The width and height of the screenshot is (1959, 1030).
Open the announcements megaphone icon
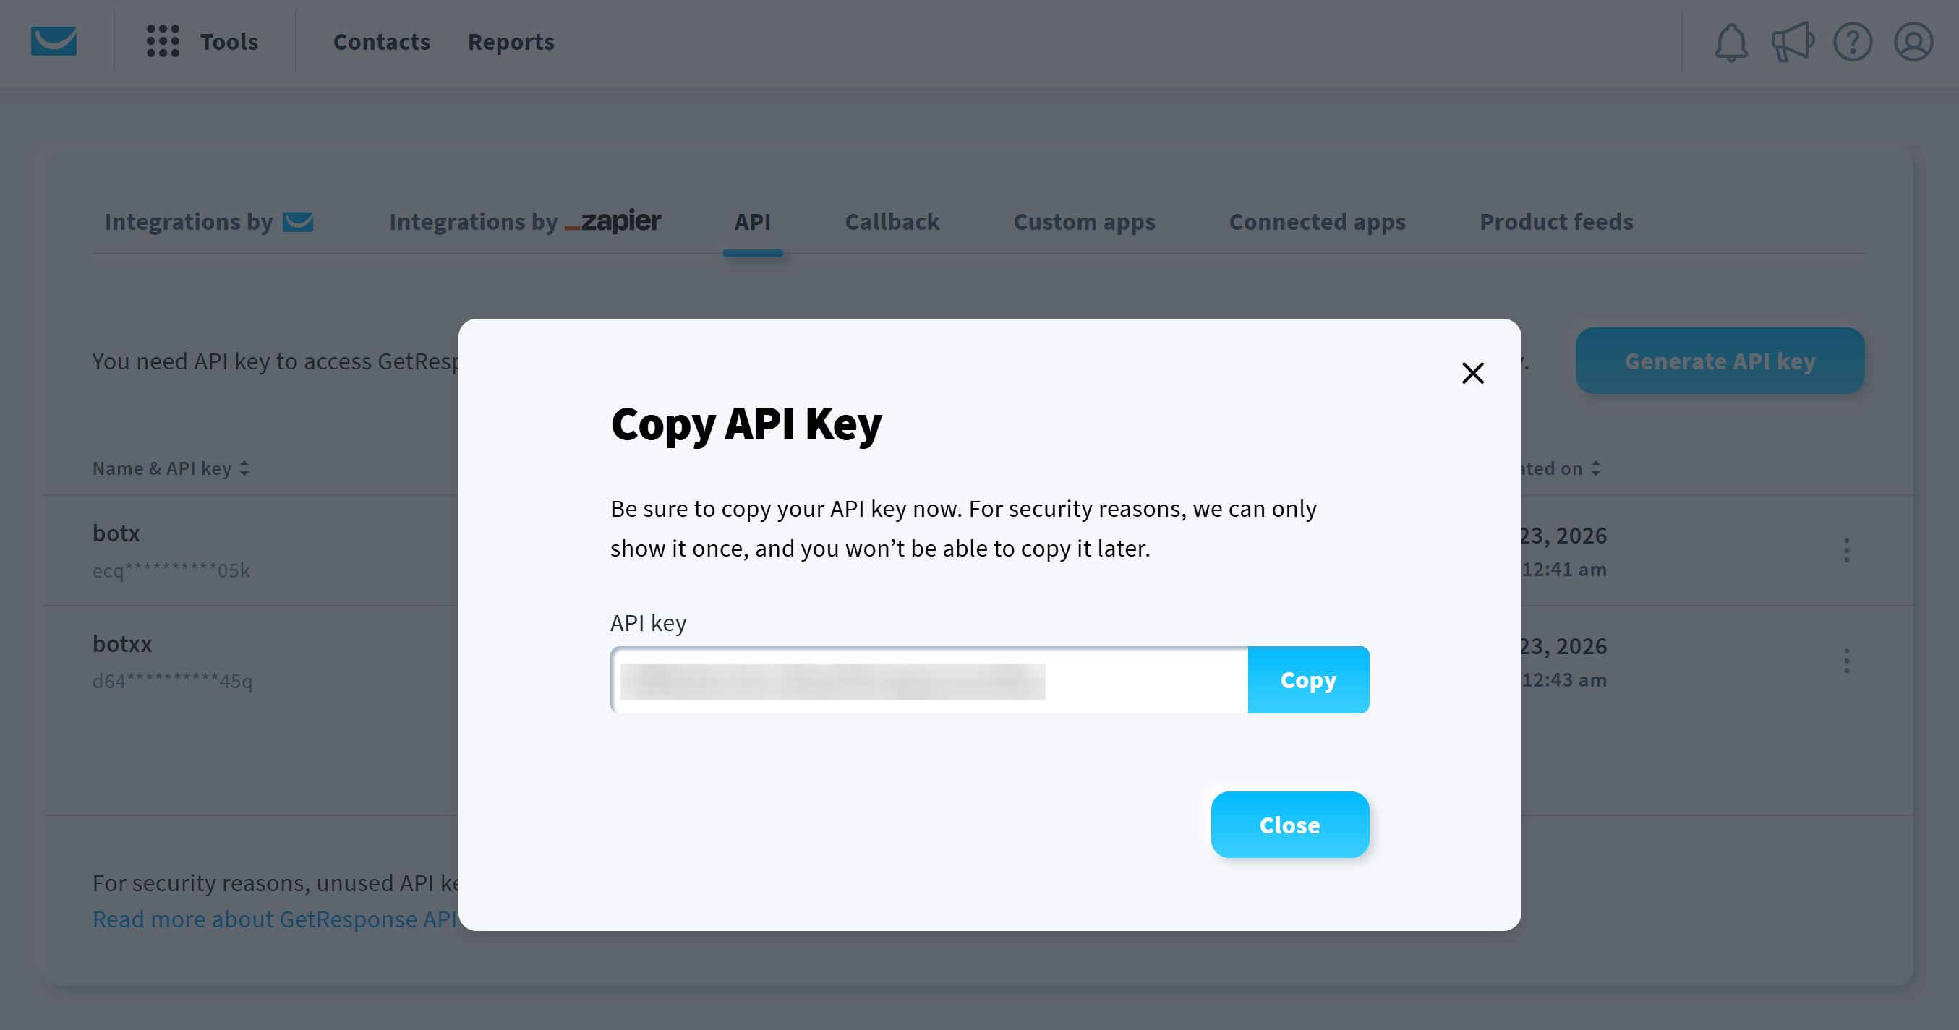click(x=1793, y=42)
